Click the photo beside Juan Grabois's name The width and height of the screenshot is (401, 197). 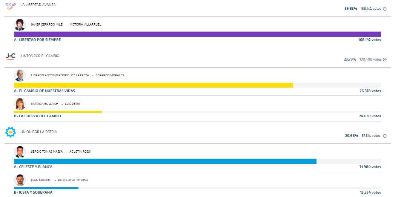click(x=20, y=180)
